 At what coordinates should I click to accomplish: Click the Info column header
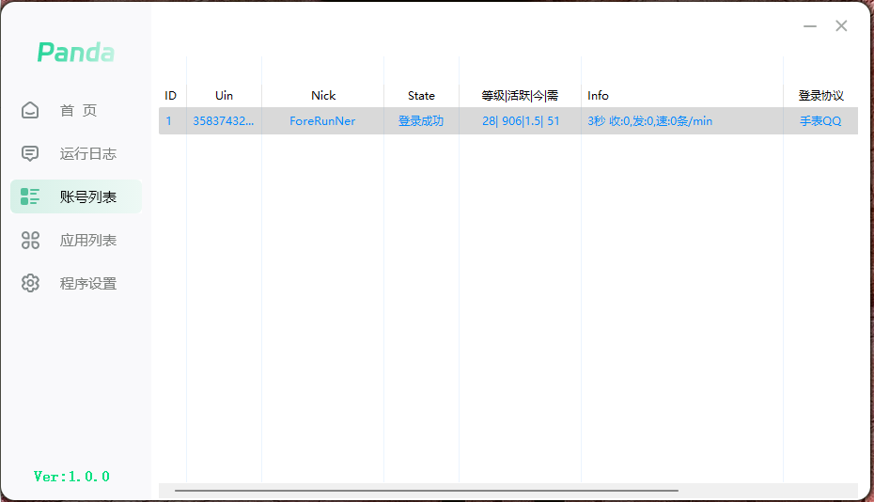598,95
